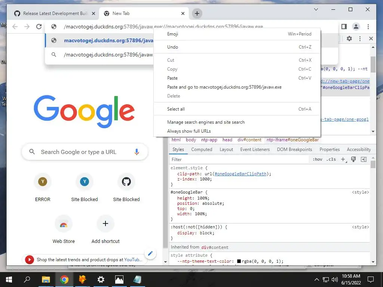Open Chrome's three-dot menu
Image resolution: width=383 pixels, height=287 pixels.
pos(368,27)
